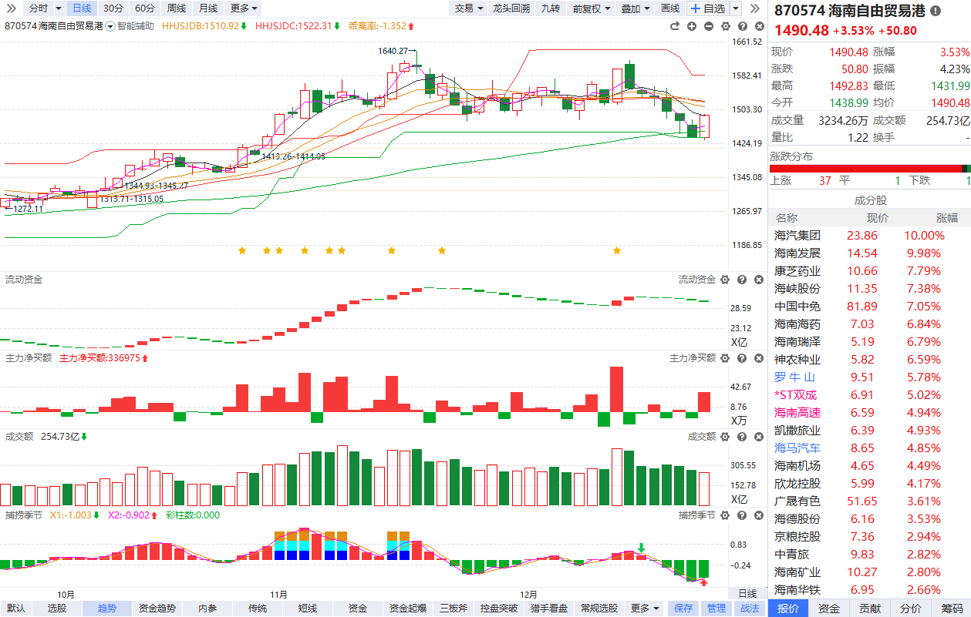Open the 交易 dropdown menu
Screen dimensions: 971x617
pyautogui.click(x=469, y=8)
